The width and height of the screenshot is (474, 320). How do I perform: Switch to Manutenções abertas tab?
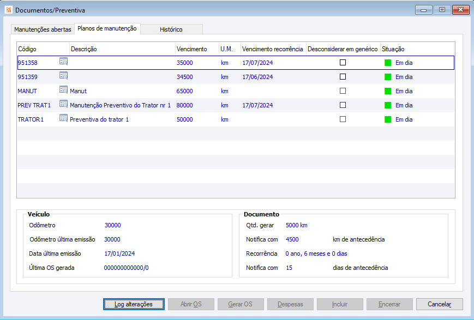click(x=43, y=29)
